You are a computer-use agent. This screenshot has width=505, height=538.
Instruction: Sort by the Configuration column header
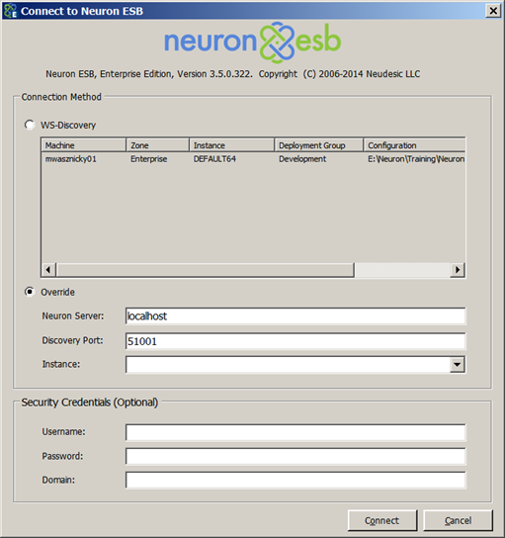pos(414,145)
